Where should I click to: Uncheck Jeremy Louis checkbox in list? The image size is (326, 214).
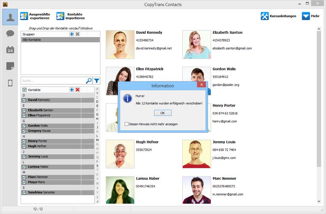click(24, 157)
